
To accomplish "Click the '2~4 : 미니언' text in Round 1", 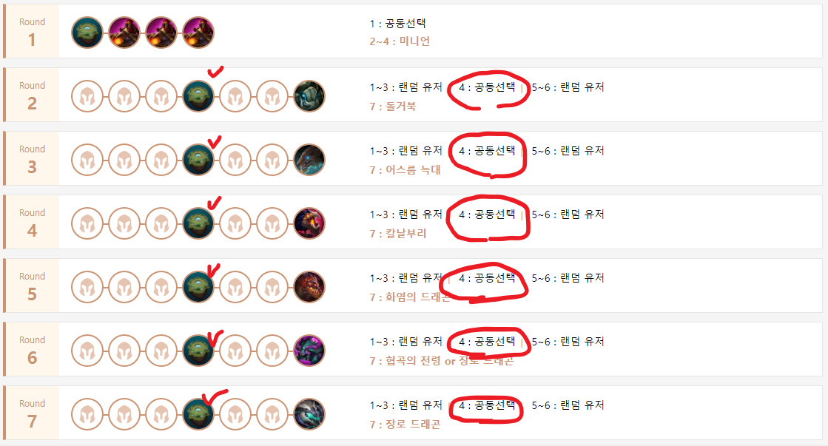I will [x=400, y=41].
